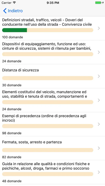This screenshot has width=105, height=186.
Task: Click progress bar under Esempi di precedenza
Action: click(x=48, y=126)
